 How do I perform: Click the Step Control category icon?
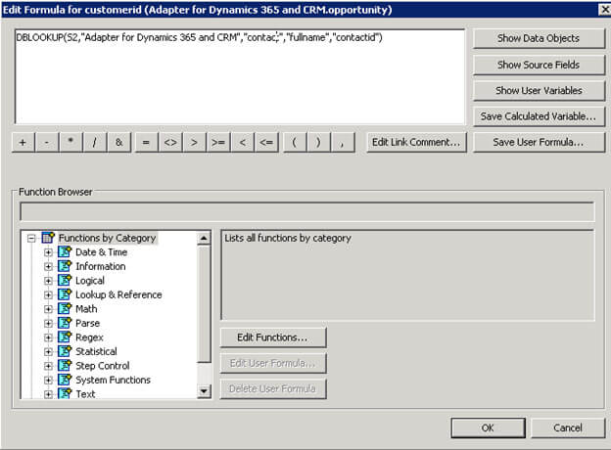coord(65,366)
